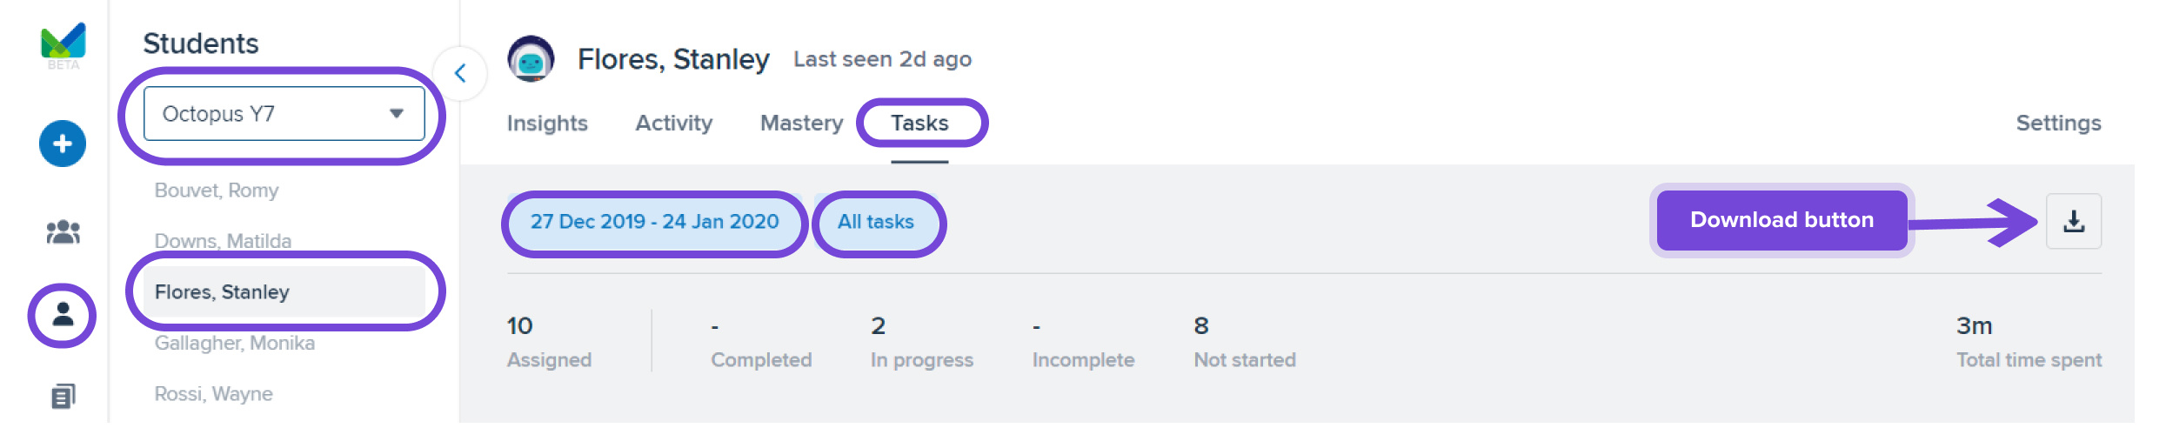
Task: Switch to the Insights tab
Action: point(547,124)
